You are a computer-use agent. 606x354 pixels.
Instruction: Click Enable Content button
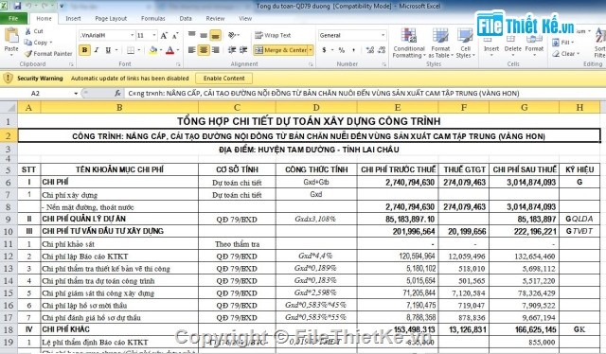pos(224,78)
